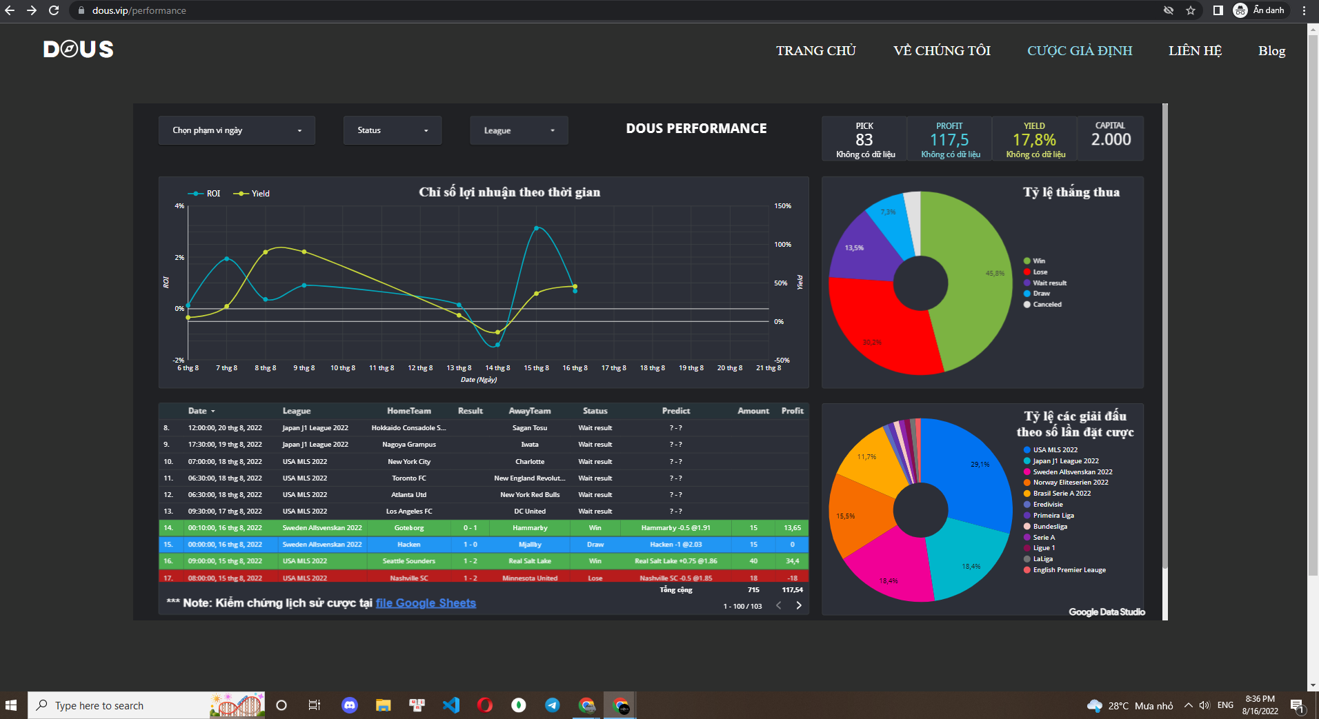The height and width of the screenshot is (719, 1319).
Task: Navigate to TRANG CHỦ menu item
Action: [x=815, y=50]
